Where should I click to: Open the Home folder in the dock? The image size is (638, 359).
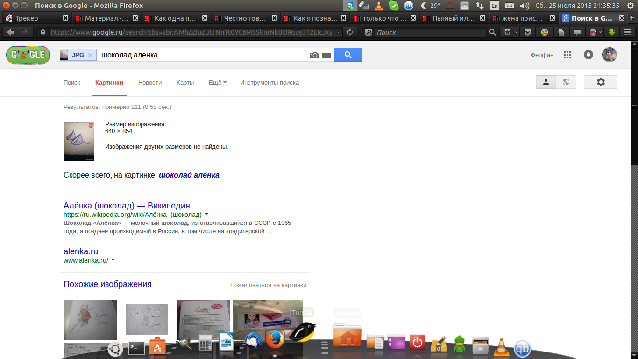pyautogui.click(x=347, y=336)
